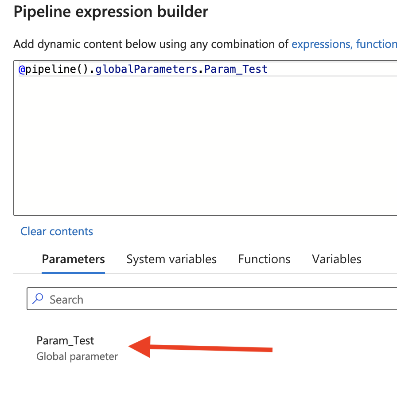The height and width of the screenshot is (395, 397).
Task: Switch to the Parameters tab
Action: [x=73, y=259]
